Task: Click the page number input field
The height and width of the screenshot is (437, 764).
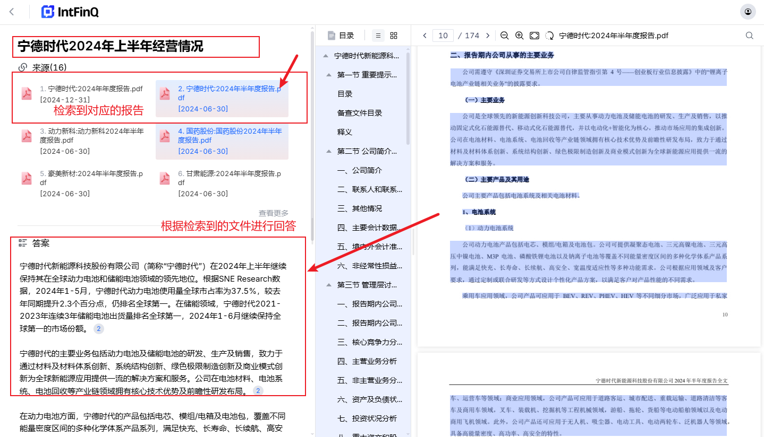Action: point(443,36)
